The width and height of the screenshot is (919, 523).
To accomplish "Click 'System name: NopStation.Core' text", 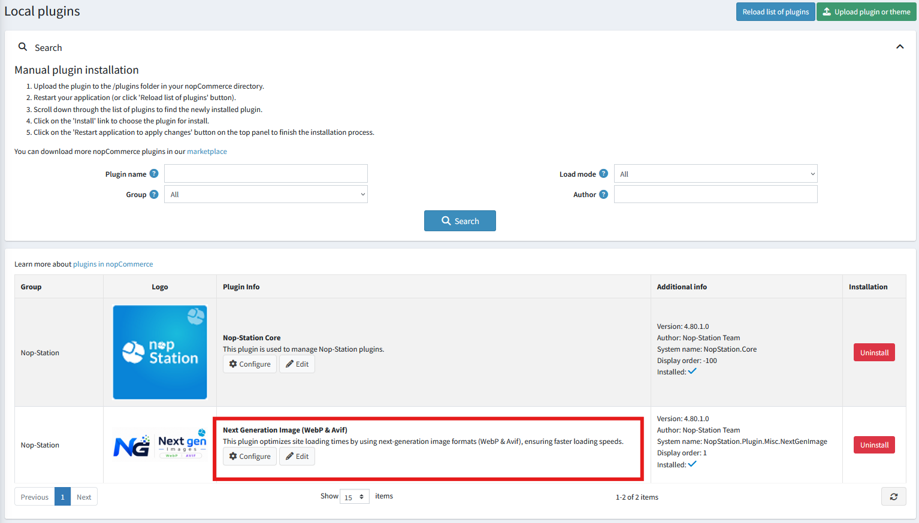I will pos(707,349).
